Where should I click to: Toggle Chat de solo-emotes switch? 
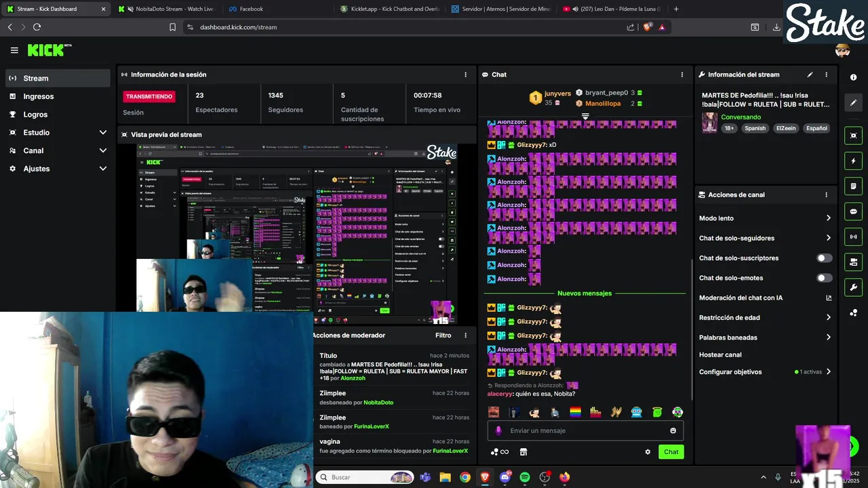point(824,278)
